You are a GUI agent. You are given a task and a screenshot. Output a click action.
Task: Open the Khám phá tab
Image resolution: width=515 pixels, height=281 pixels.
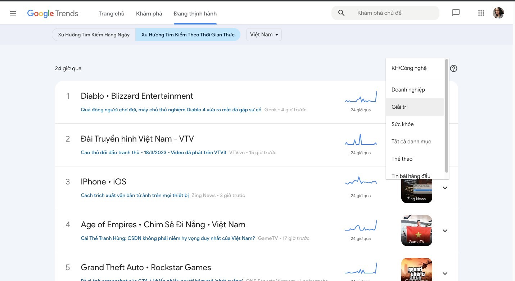click(x=149, y=14)
